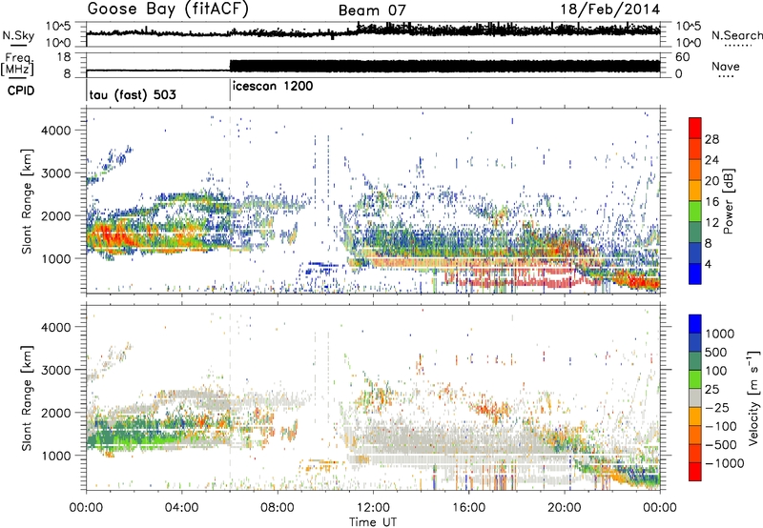Click the 'CPID' row label
This screenshot has height=528, width=763.
coord(21,91)
